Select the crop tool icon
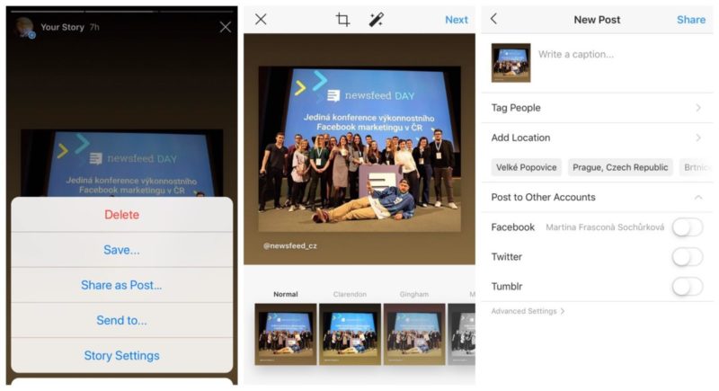719x391 pixels. [342, 19]
